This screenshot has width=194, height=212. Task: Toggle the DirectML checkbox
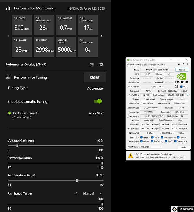(178, 137)
